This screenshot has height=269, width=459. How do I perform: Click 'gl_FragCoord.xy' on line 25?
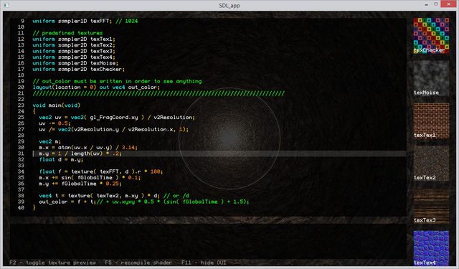point(114,118)
